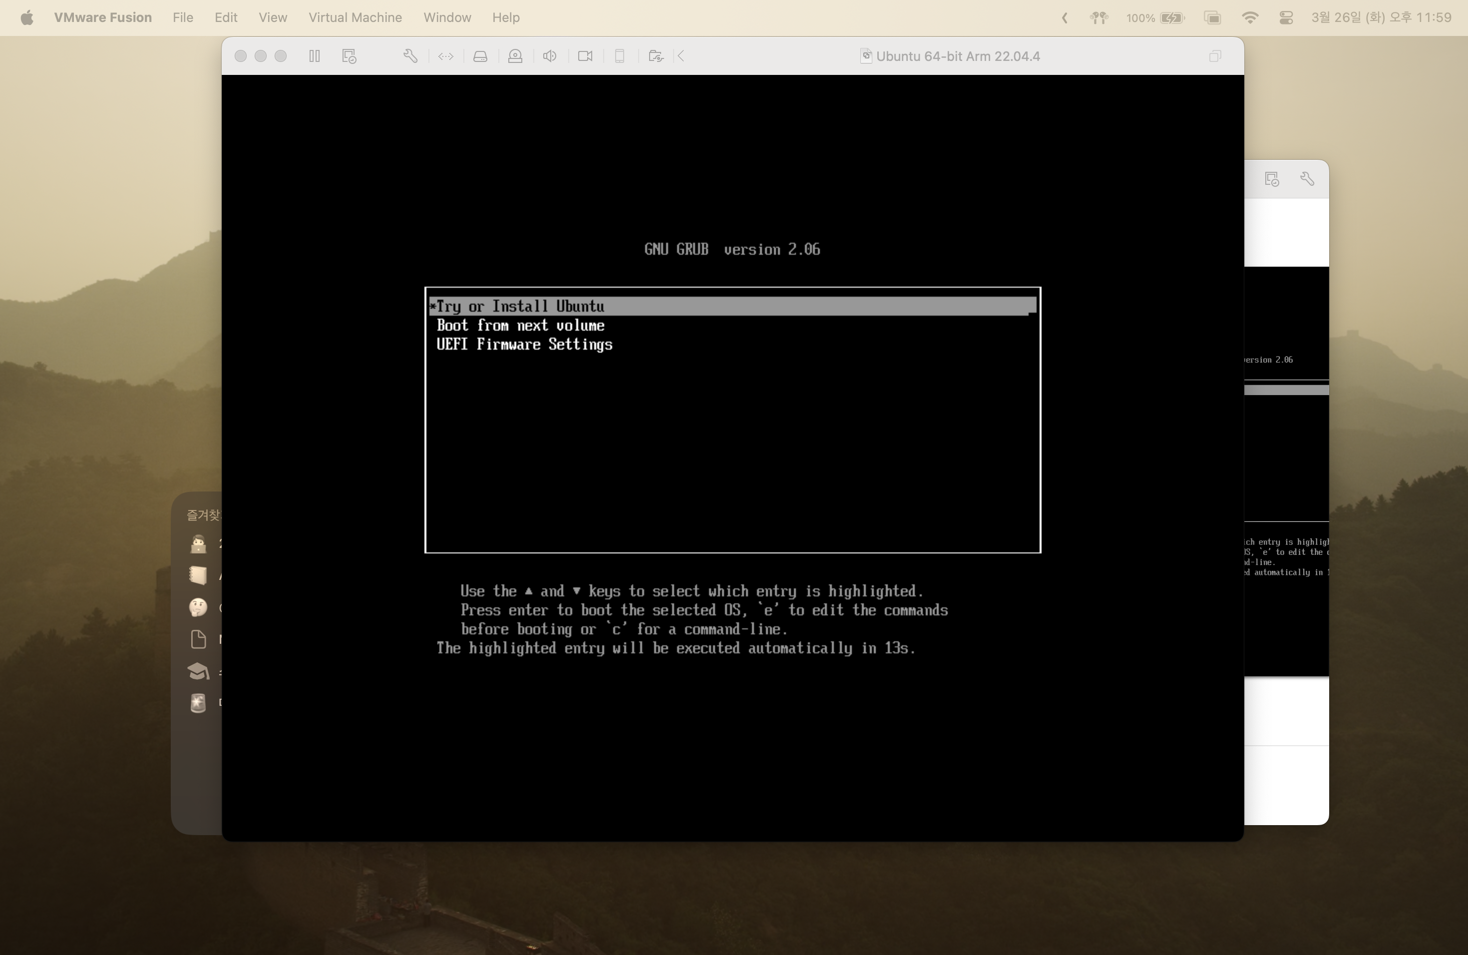Click the mobile device icon in toolbar
The height and width of the screenshot is (955, 1468).
620,56
